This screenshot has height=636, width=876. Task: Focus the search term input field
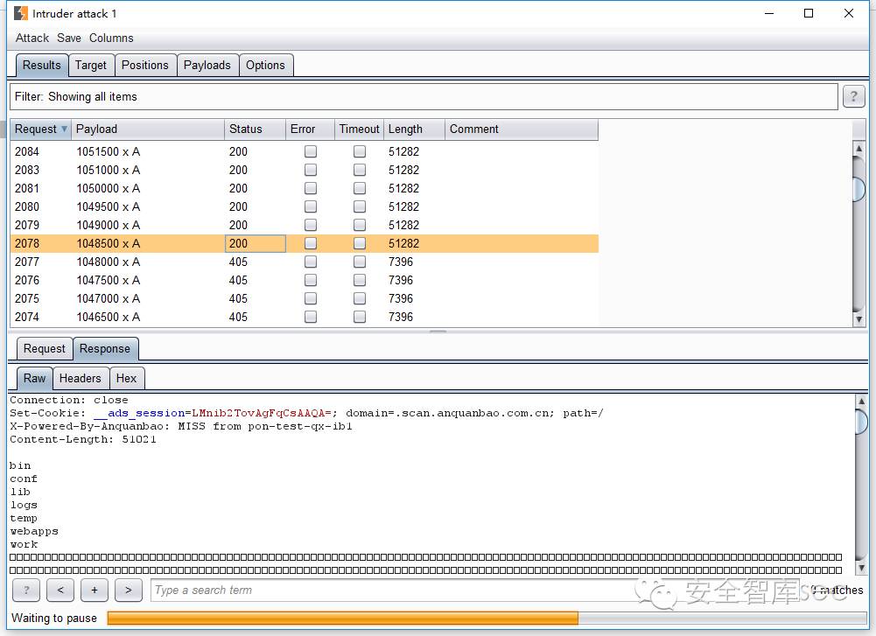pos(475,591)
